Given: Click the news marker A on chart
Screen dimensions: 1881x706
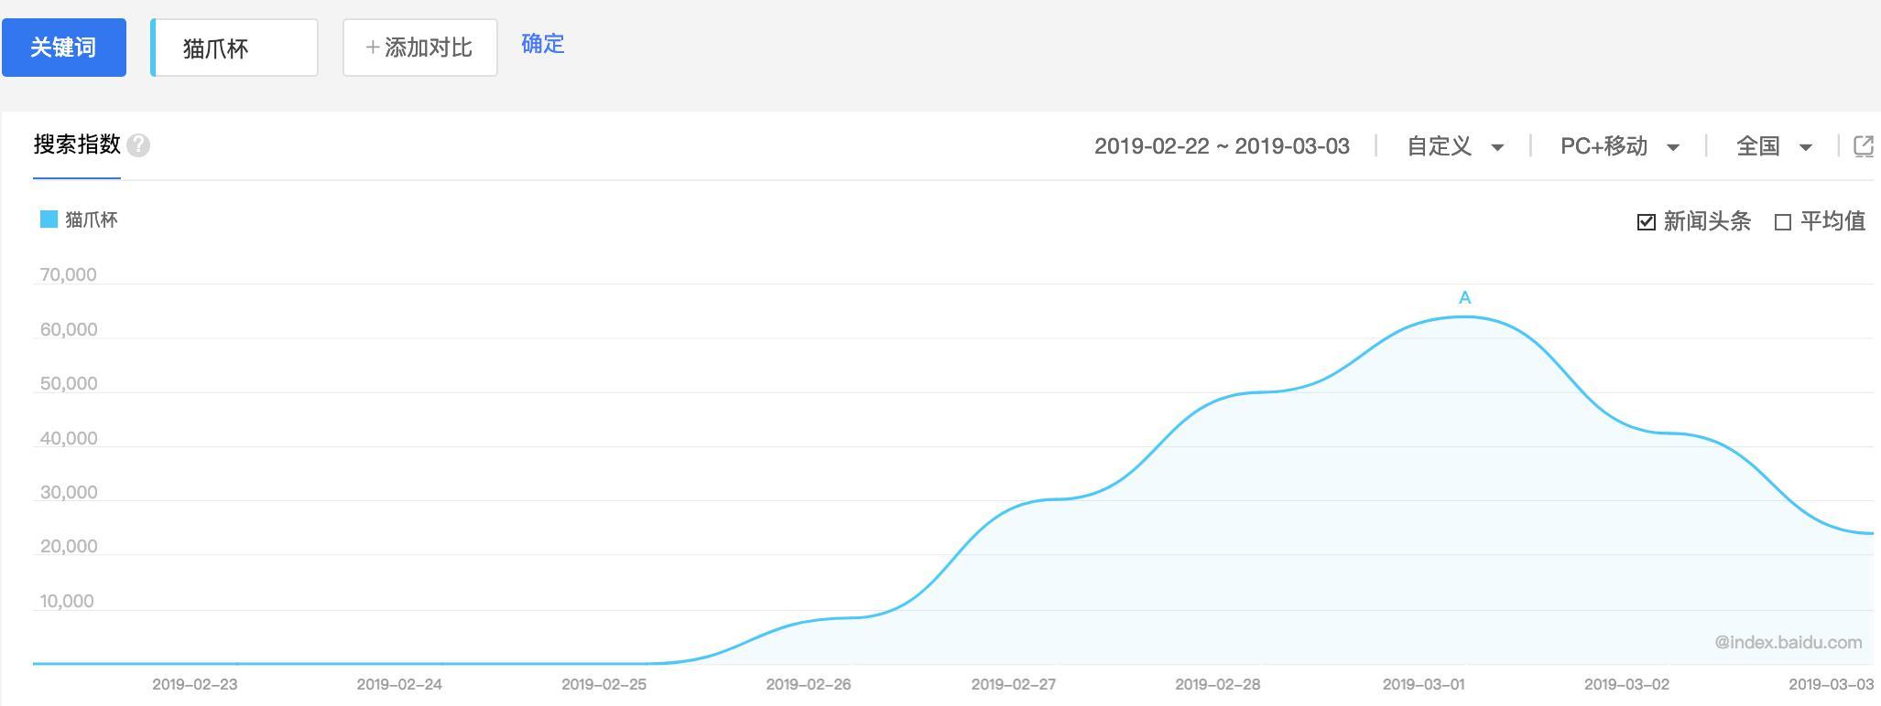Looking at the screenshot, I should click(1464, 298).
